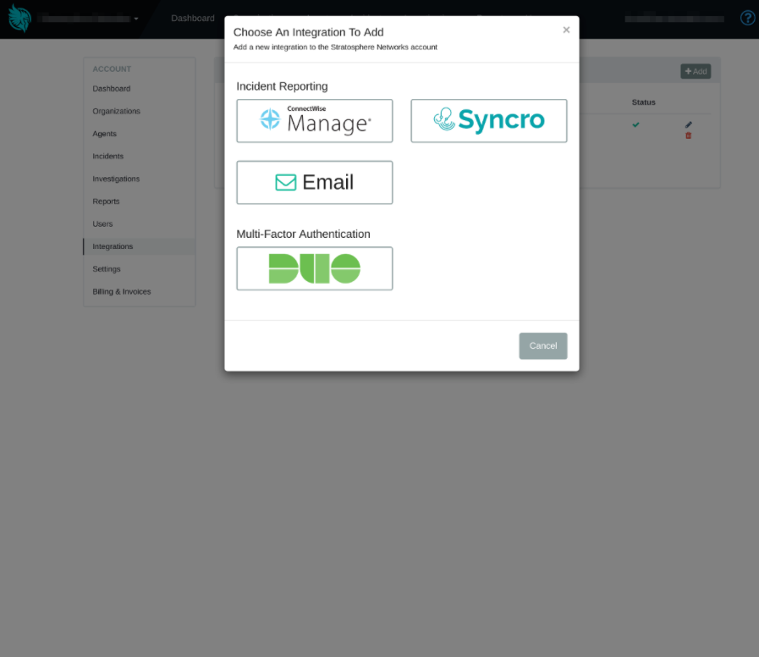Pick the Duo multi-factor authentication tile
759x657 pixels.
pos(315,268)
